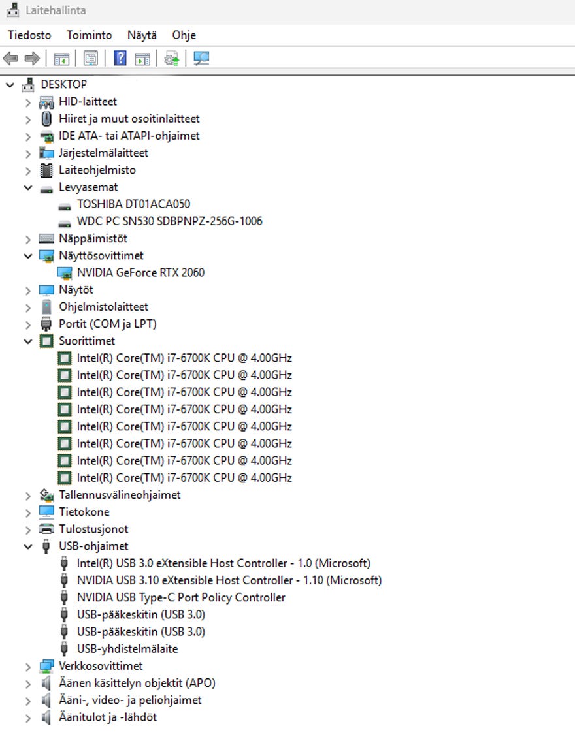Select the Tallennusvälineohjaimet category
The width and height of the screenshot is (575, 741).
[x=120, y=495]
